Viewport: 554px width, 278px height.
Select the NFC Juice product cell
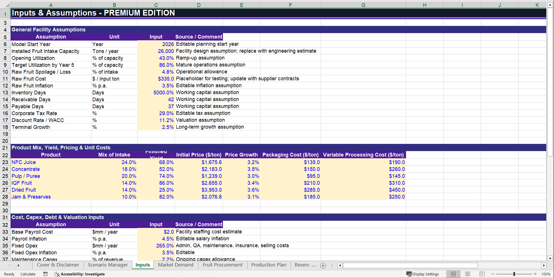(51, 162)
